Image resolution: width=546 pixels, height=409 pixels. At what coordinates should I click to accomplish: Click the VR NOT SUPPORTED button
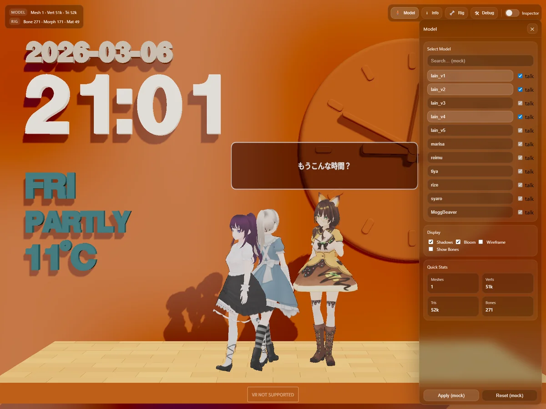(x=273, y=394)
